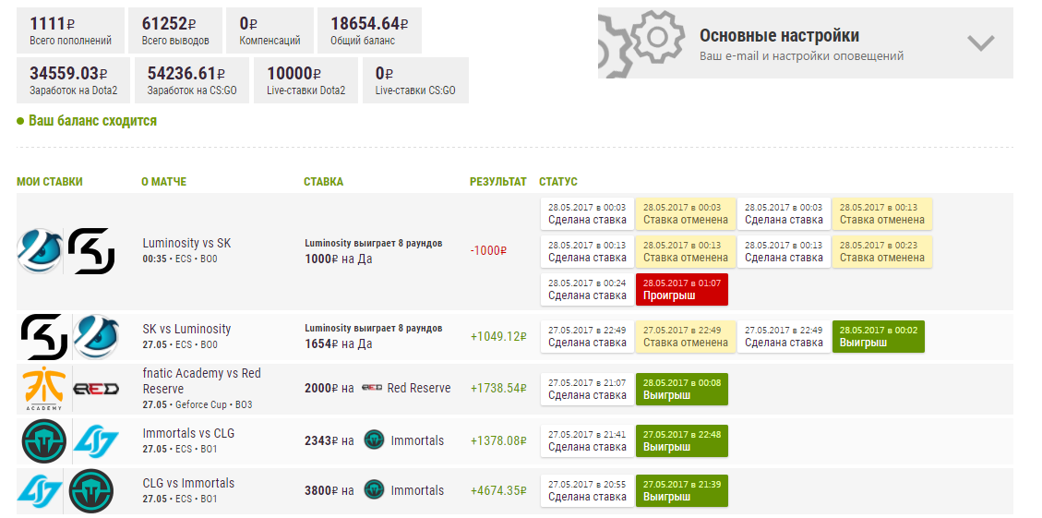The height and width of the screenshot is (518, 1042).
Task: Click the +1049.12₽ result value
Action: point(497,336)
